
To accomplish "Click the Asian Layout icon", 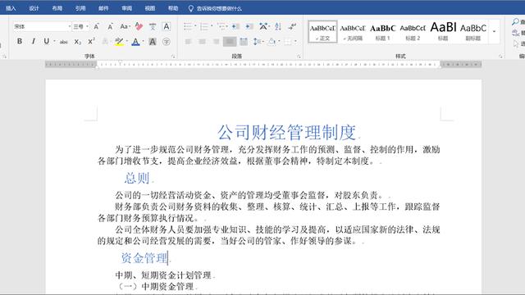I will click(262, 26).
